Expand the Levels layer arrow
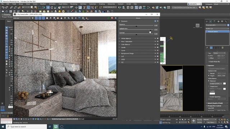Screen dimensions: 230x129 pos(119,48)
